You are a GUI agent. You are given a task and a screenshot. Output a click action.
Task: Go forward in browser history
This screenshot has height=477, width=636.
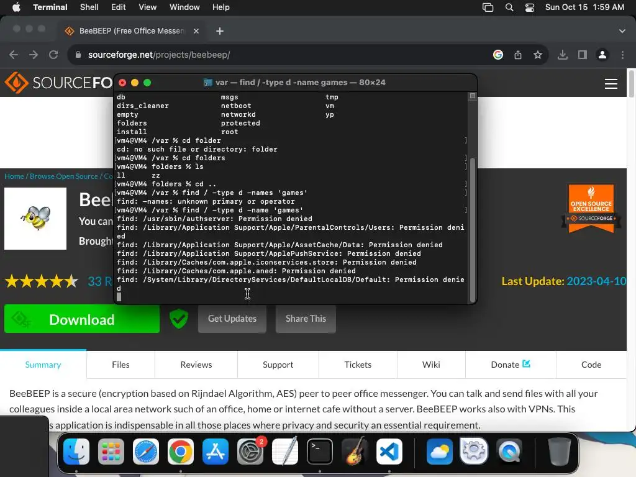click(x=34, y=55)
